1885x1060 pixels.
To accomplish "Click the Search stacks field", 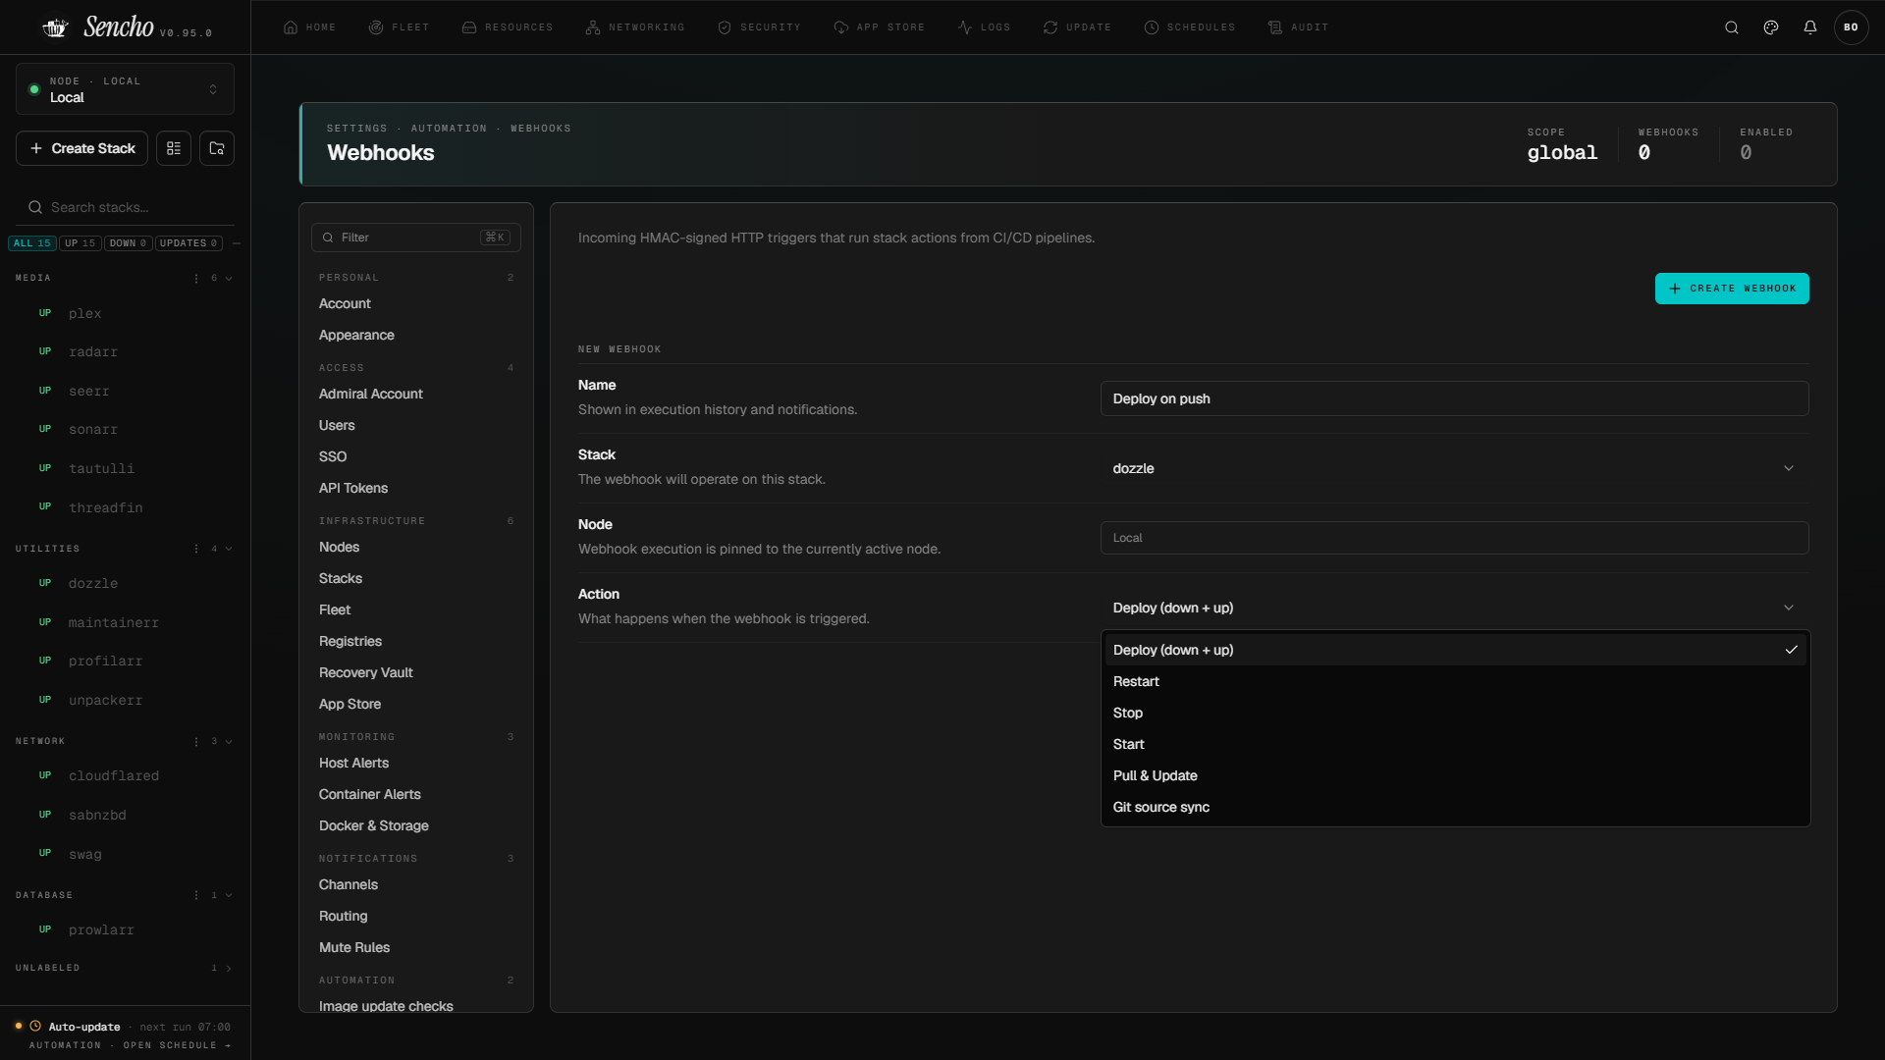I will pos(125,207).
